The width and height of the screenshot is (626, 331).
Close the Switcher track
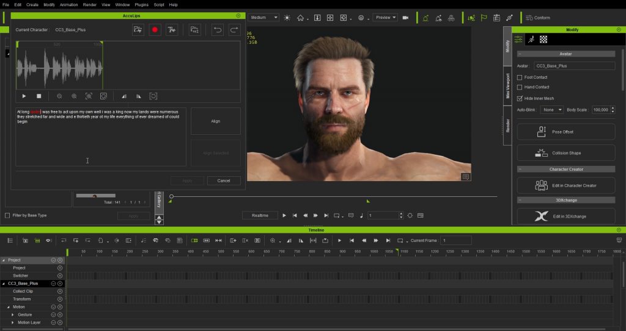coord(60,276)
